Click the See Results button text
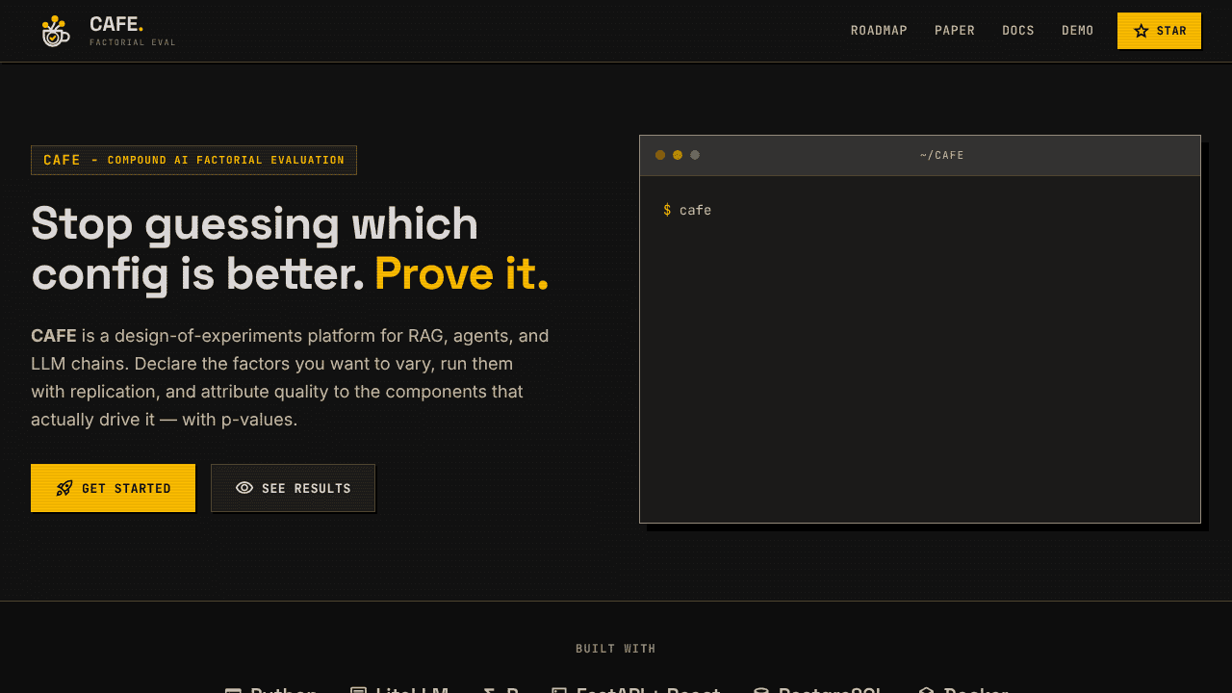This screenshot has width=1232, height=693. point(306,489)
